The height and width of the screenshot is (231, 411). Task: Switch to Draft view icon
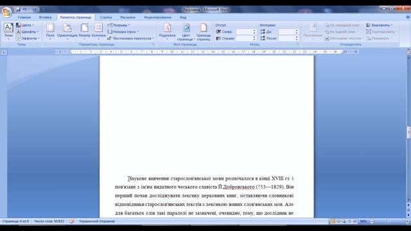pyautogui.click(x=355, y=221)
